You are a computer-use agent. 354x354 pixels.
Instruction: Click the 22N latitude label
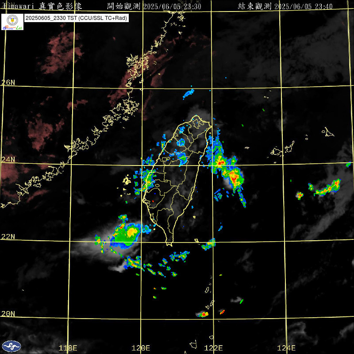(x=8, y=237)
